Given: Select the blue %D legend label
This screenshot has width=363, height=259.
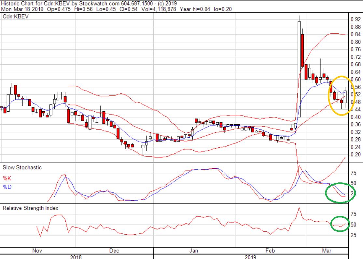Looking at the screenshot, I should pos(7,187).
